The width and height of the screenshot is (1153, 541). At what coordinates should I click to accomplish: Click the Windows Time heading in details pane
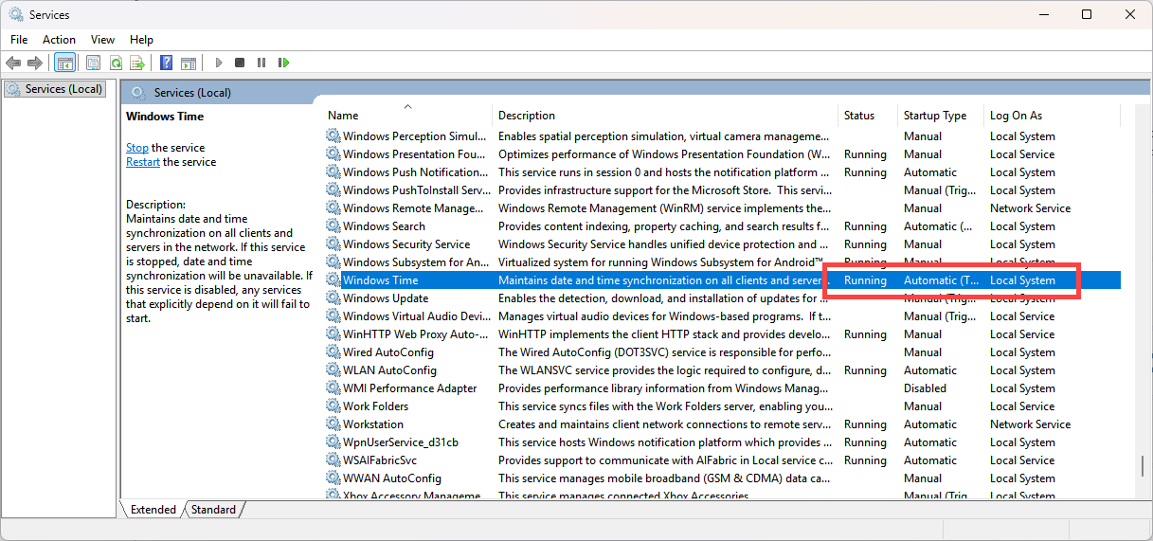[x=165, y=117]
